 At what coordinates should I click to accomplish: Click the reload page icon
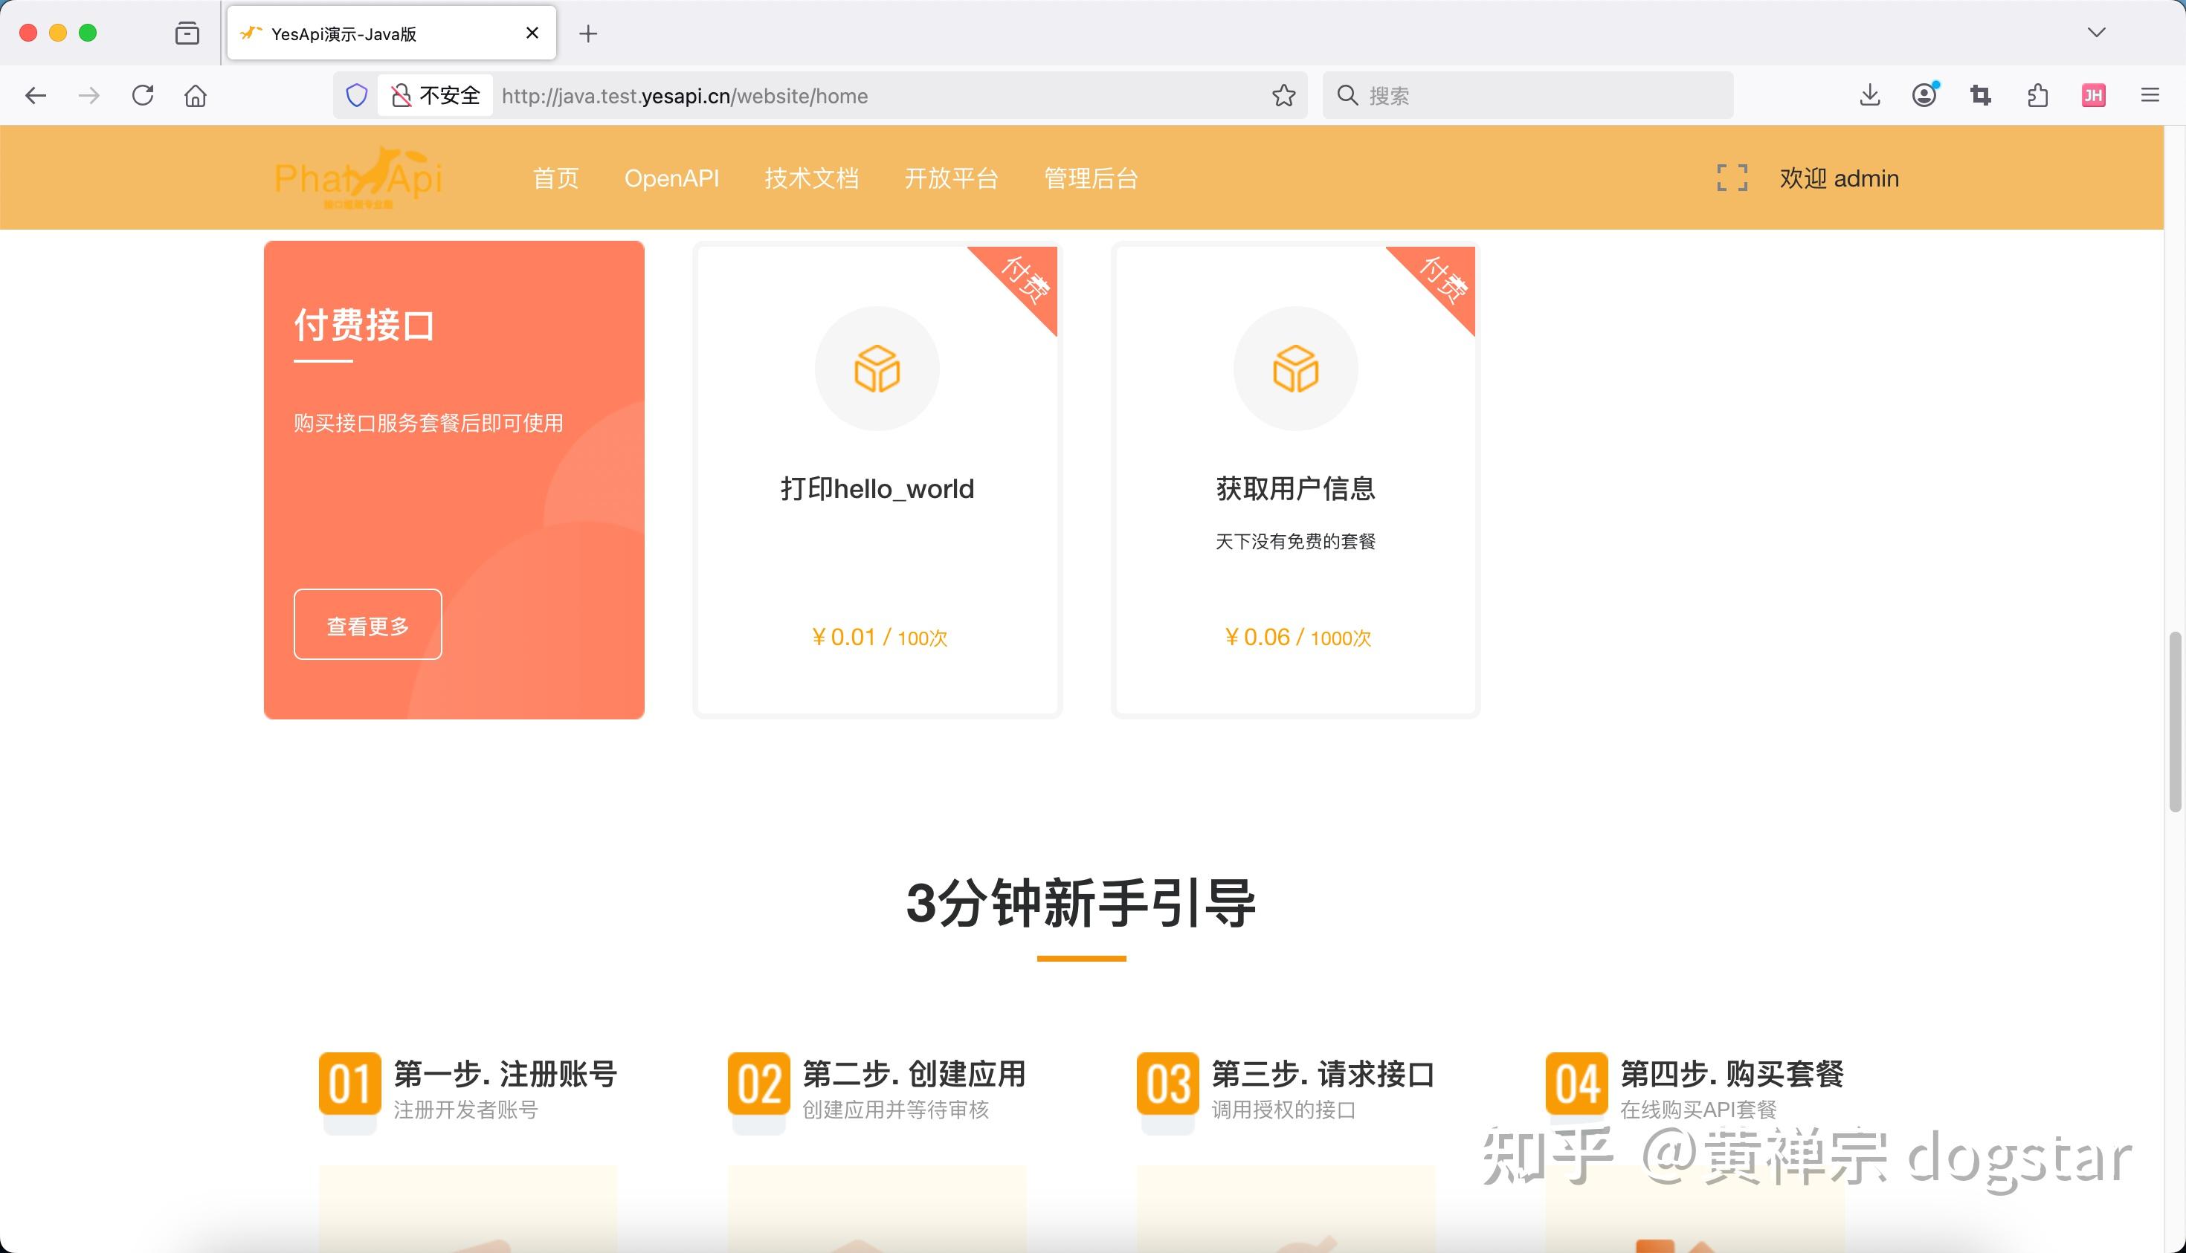tap(143, 96)
